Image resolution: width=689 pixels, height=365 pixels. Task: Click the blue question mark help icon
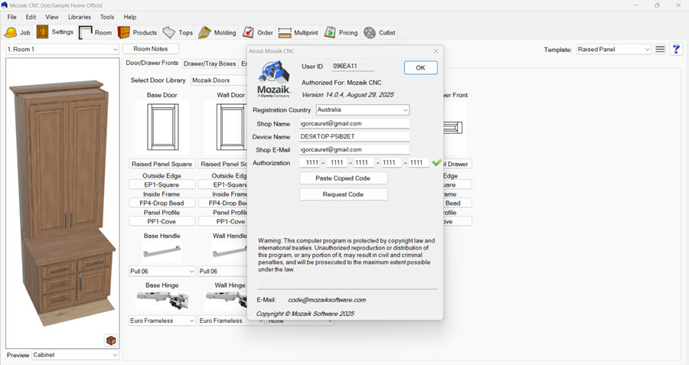coord(676,49)
